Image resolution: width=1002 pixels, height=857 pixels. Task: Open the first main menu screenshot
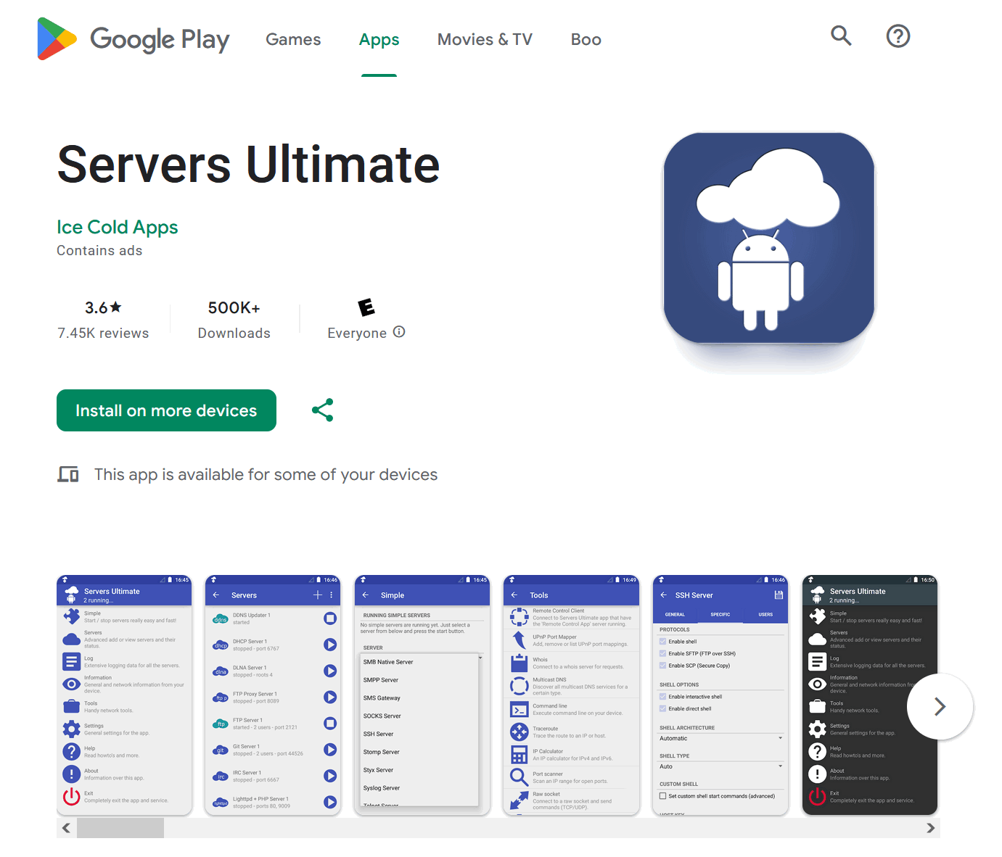point(124,695)
